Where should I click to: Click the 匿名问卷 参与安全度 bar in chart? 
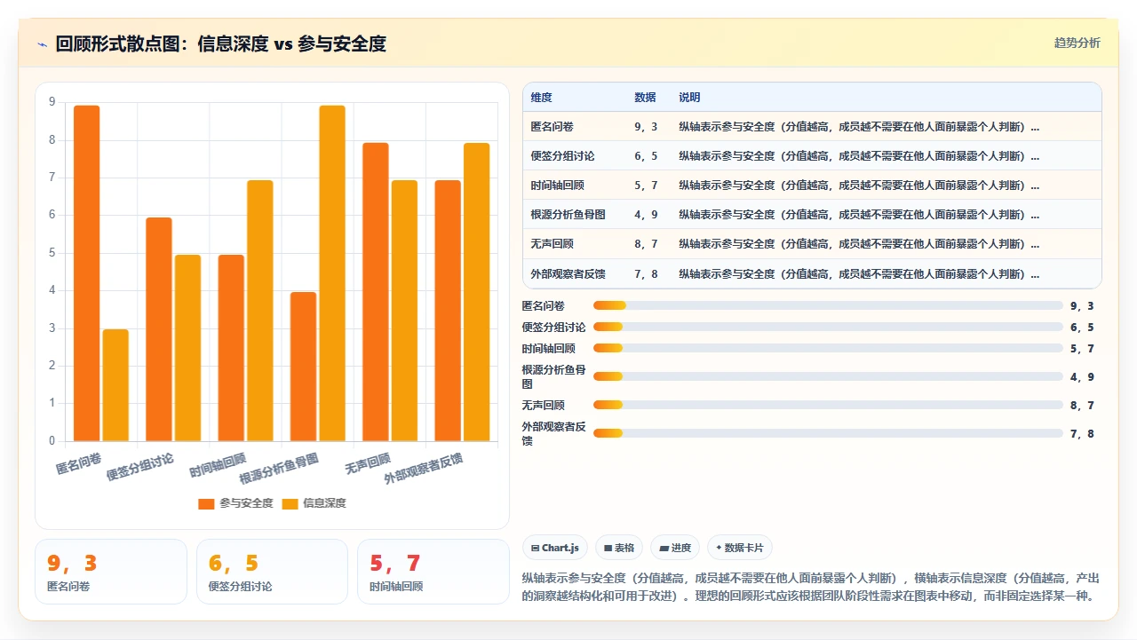[x=87, y=273]
